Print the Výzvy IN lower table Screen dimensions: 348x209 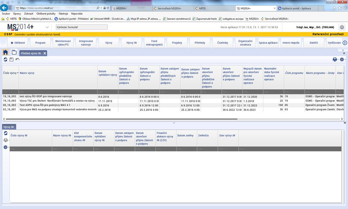[x=5, y=140]
